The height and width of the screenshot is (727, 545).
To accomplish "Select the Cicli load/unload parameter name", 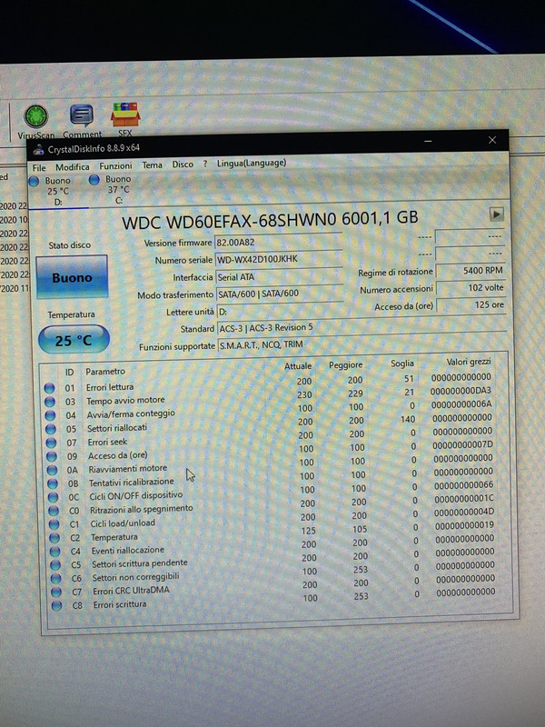I will (x=123, y=523).
